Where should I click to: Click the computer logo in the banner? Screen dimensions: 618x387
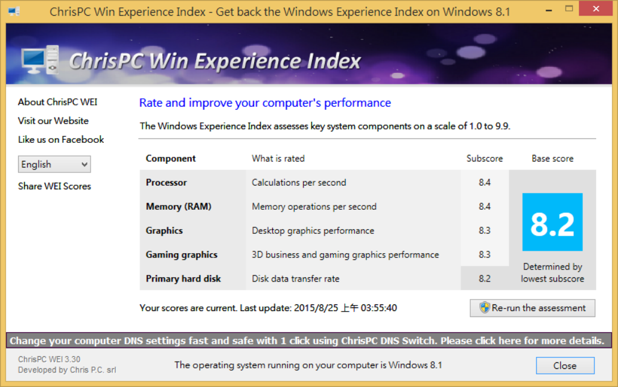click(40, 60)
